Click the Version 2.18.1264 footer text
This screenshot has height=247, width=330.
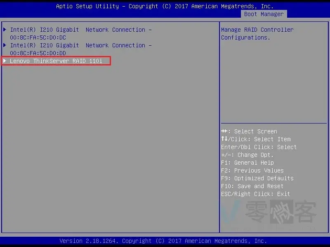click(163, 241)
